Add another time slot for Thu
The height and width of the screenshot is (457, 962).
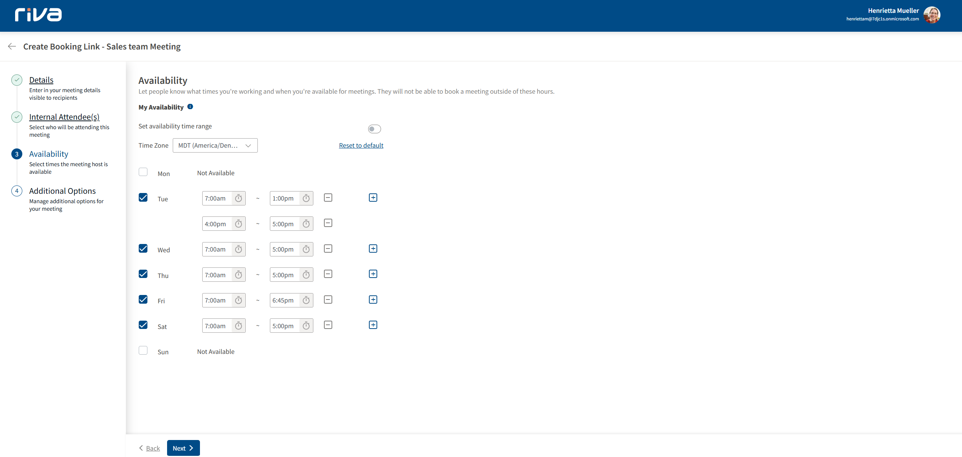pos(373,274)
